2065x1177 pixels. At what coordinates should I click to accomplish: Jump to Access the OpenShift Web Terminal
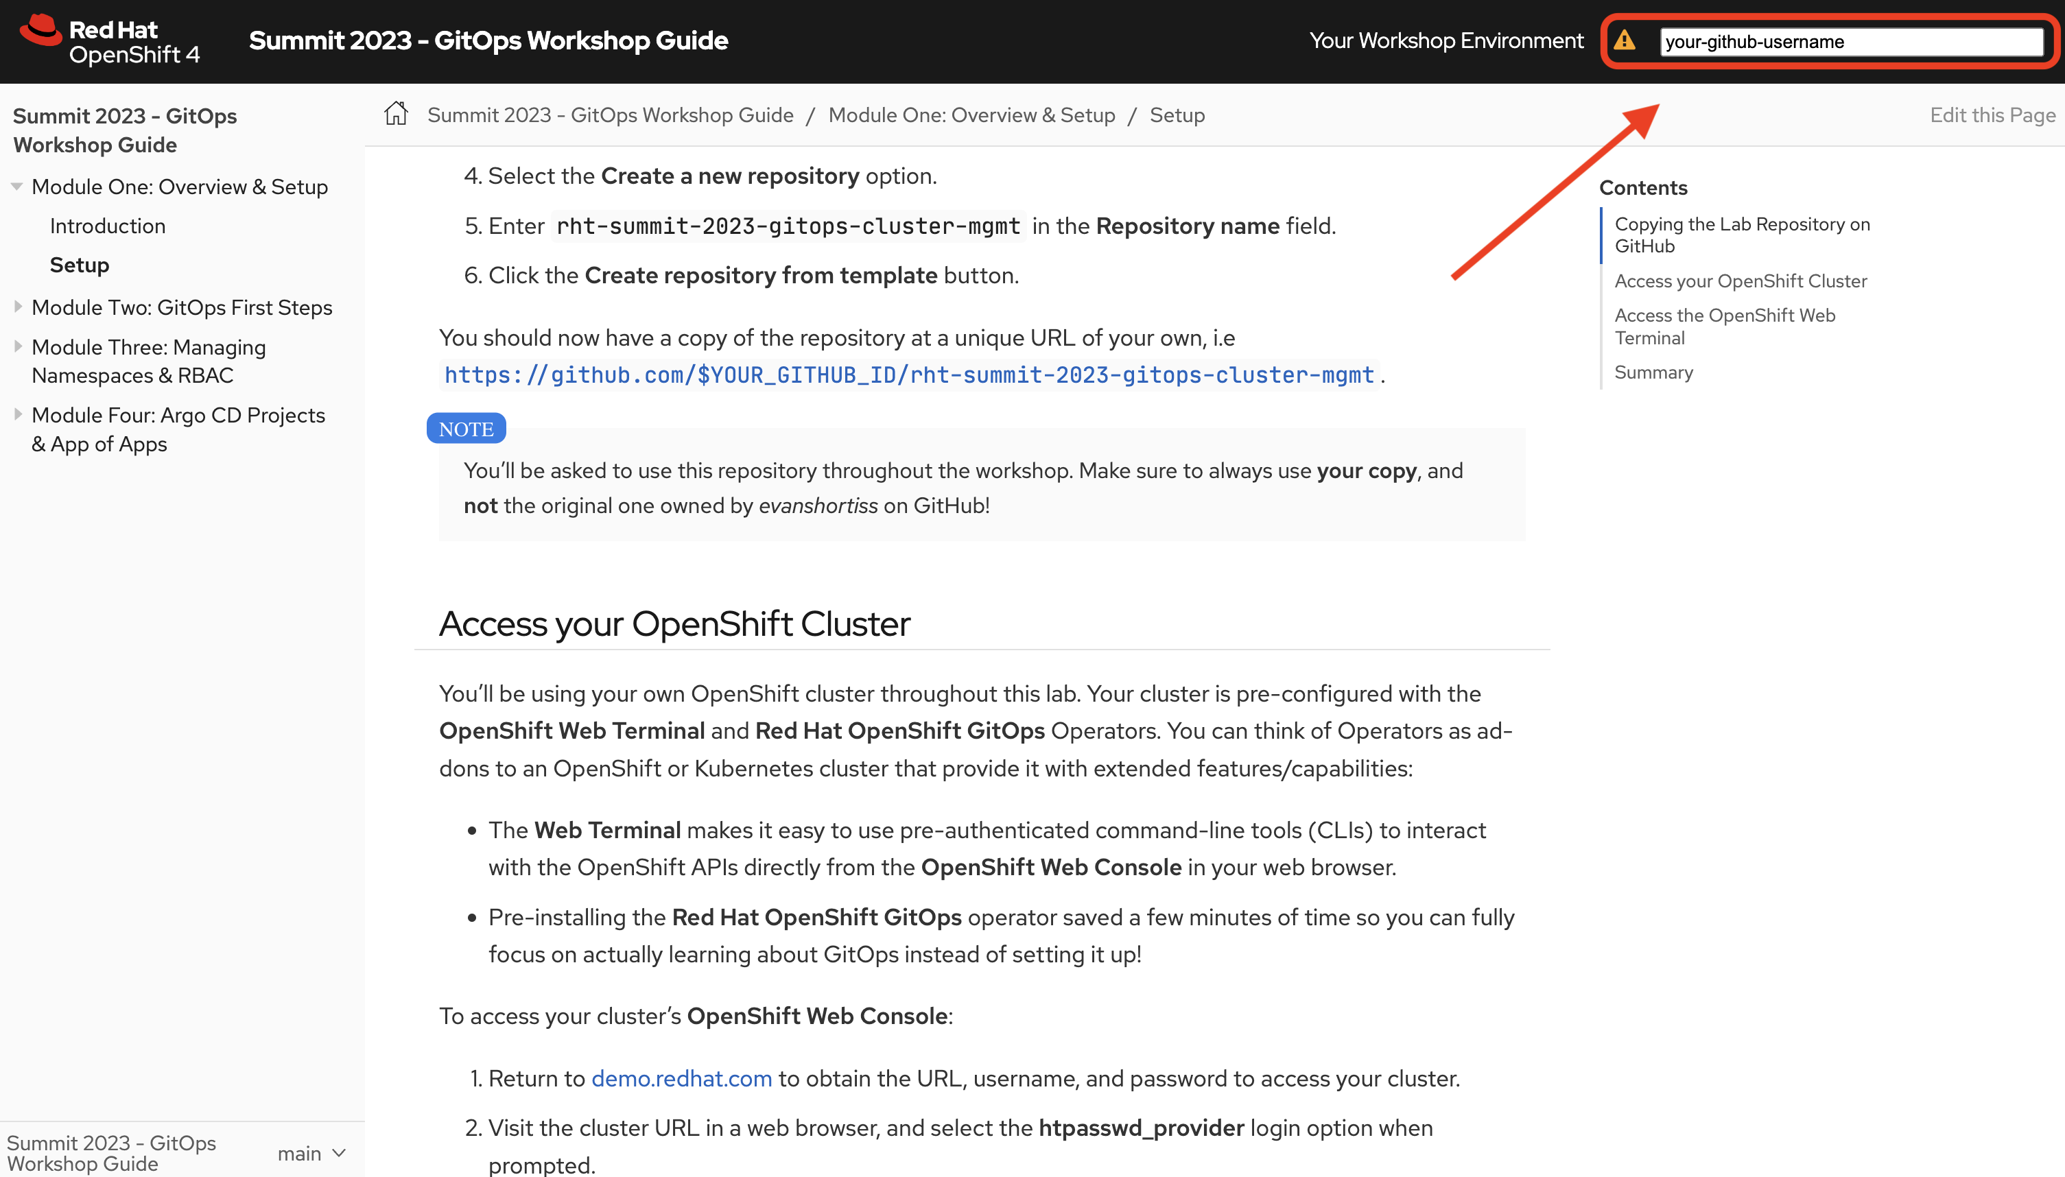(x=1725, y=326)
